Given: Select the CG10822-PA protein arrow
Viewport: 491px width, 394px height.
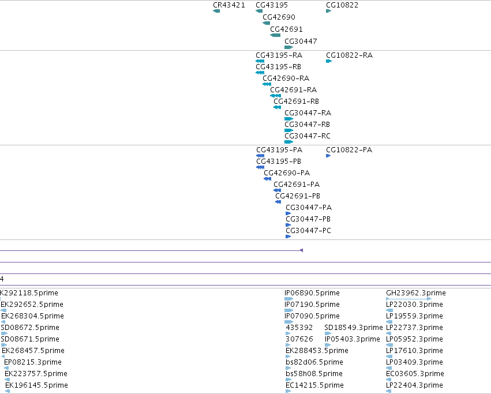Looking at the screenshot, I should 328,156.
